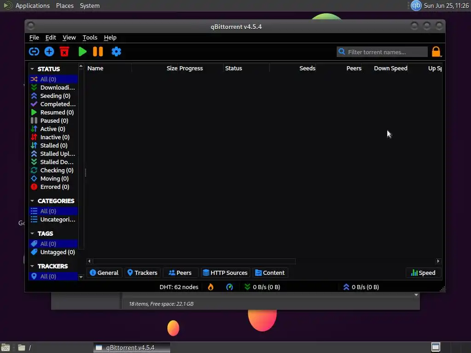Sort by the Peers column header
Viewport: 471px width, 353px height.
tap(339, 68)
